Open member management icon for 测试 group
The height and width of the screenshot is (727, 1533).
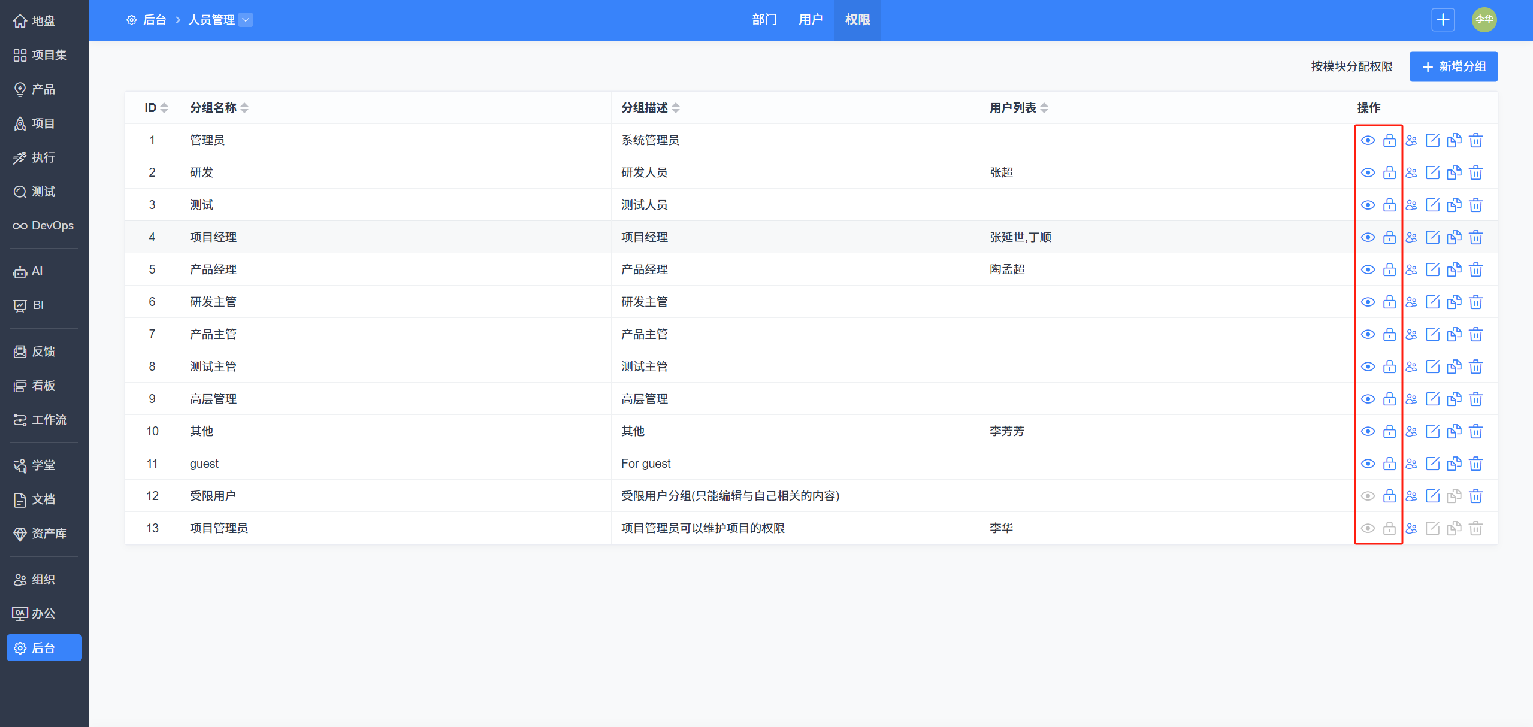click(1411, 205)
